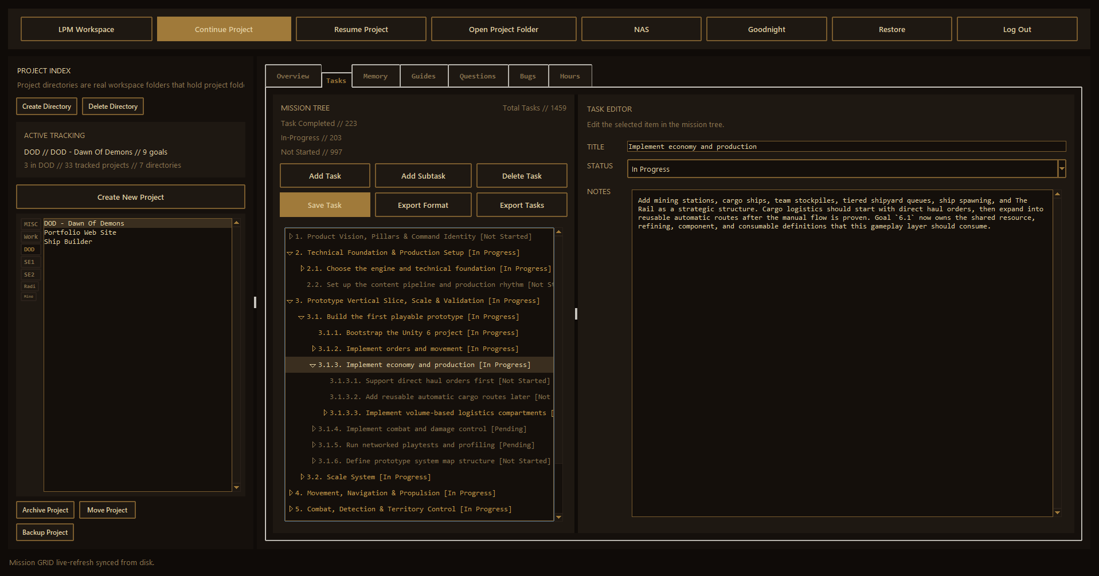The image size is (1099, 576).
Task: Select the MISC directory tab
Action: point(30,224)
